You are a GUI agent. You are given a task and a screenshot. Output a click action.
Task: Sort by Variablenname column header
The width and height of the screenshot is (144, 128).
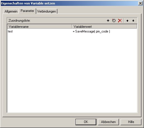(x=40, y=27)
